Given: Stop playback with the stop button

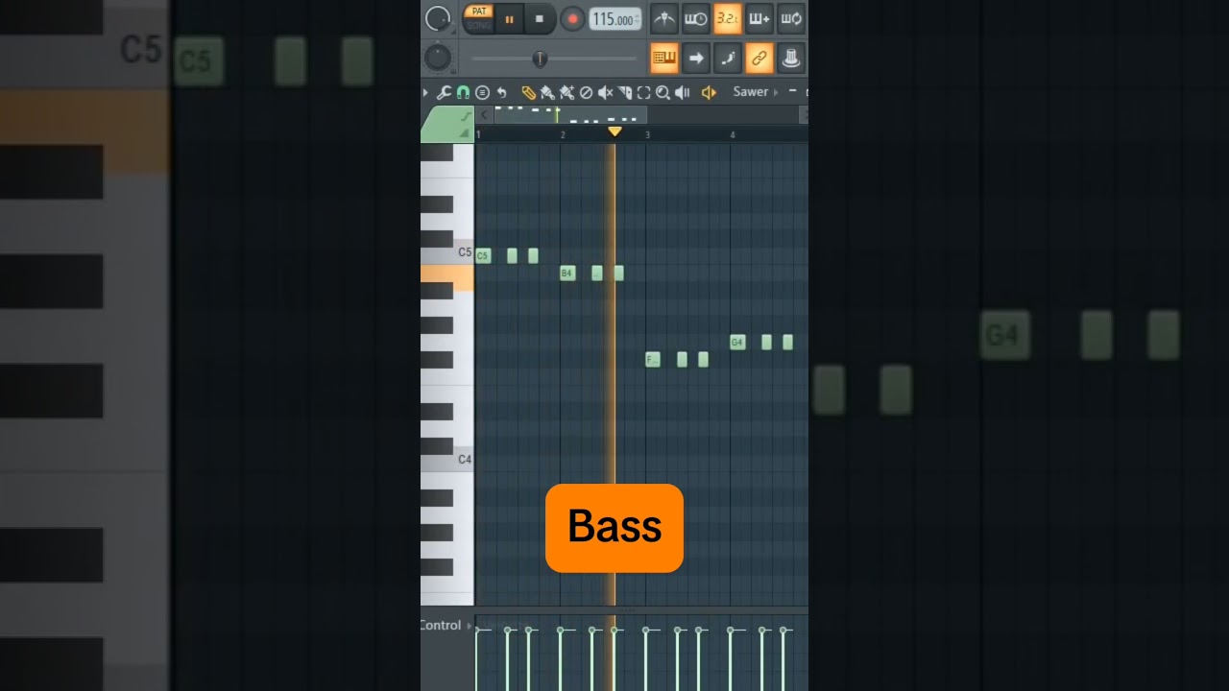Looking at the screenshot, I should pyautogui.click(x=540, y=19).
